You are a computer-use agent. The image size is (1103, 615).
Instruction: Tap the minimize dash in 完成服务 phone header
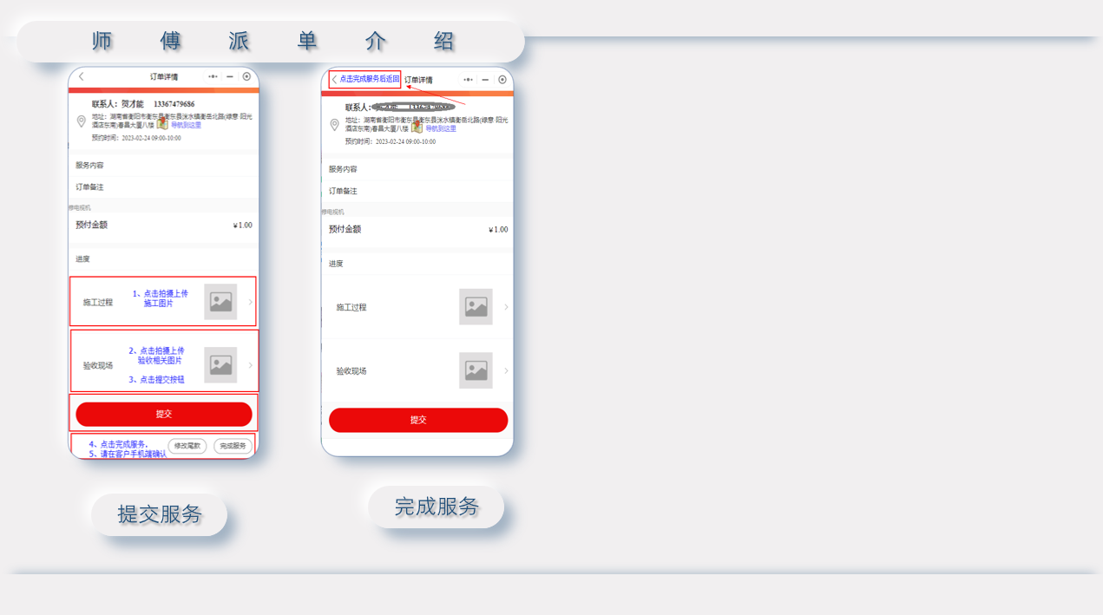point(486,80)
